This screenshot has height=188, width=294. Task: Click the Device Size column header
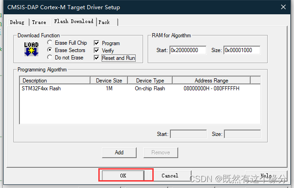(x=109, y=81)
